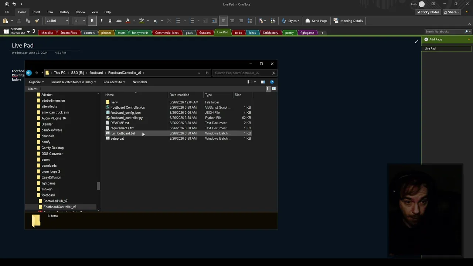Insert a numbered list
Screen dimensions: 473x266
click(x=192, y=21)
